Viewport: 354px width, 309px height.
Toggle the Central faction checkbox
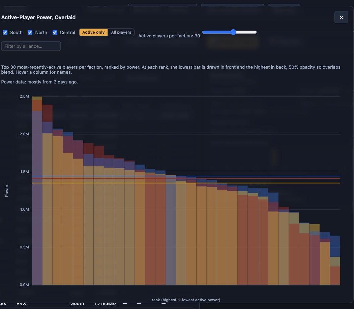click(x=55, y=32)
